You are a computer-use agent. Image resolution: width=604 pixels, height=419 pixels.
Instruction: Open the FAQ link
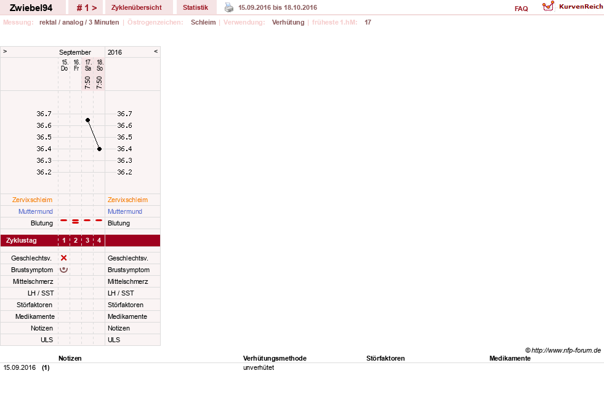tap(521, 9)
